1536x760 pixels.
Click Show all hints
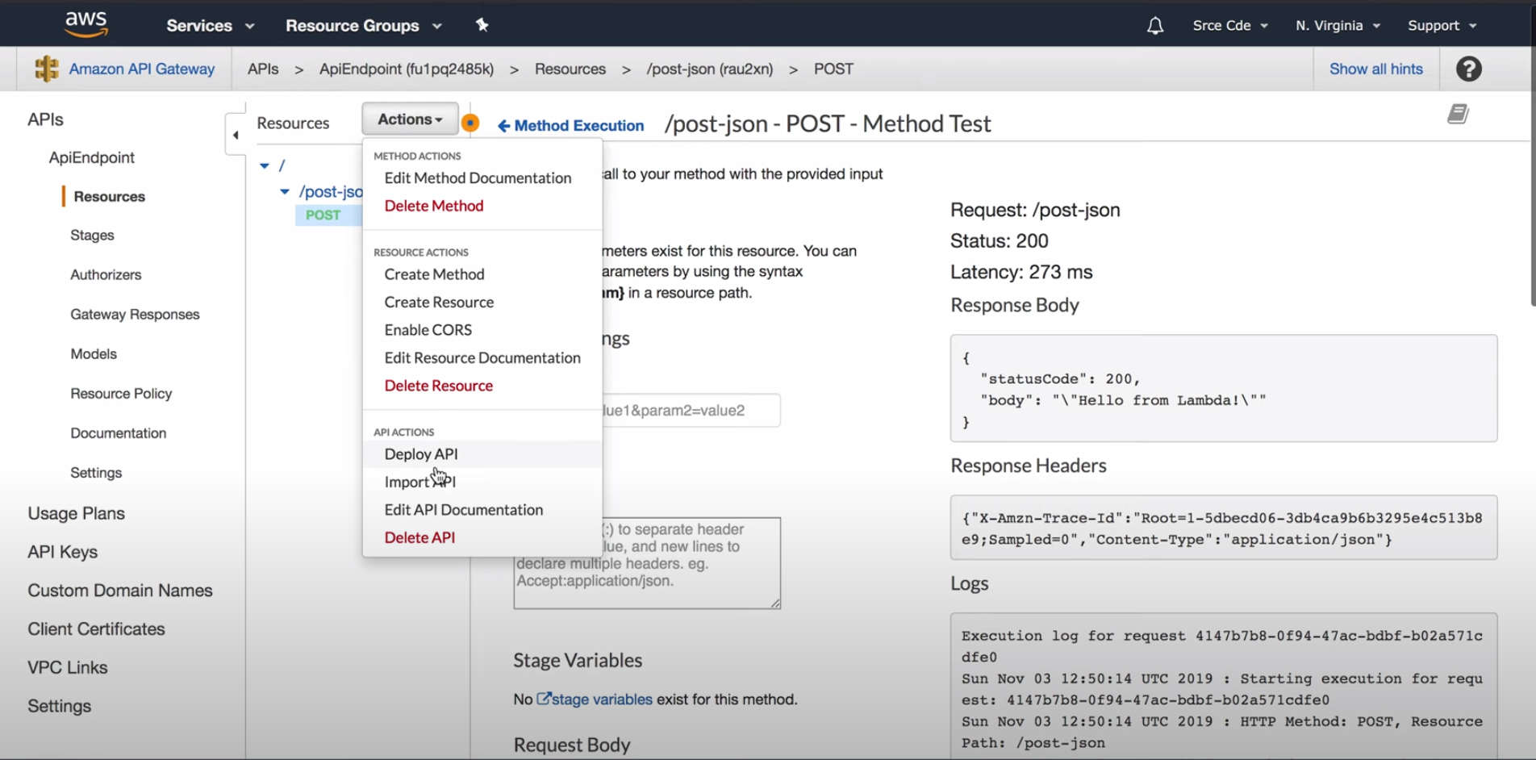point(1376,69)
